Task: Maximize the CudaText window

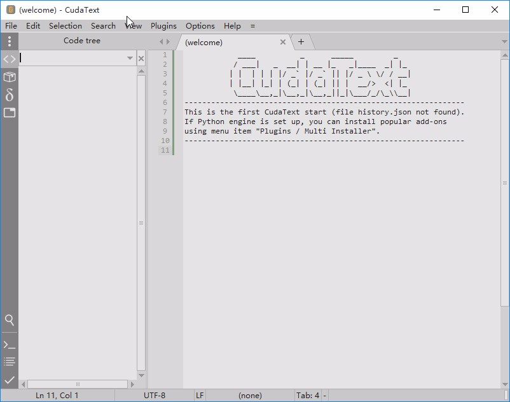Action: pyautogui.click(x=465, y=10)
